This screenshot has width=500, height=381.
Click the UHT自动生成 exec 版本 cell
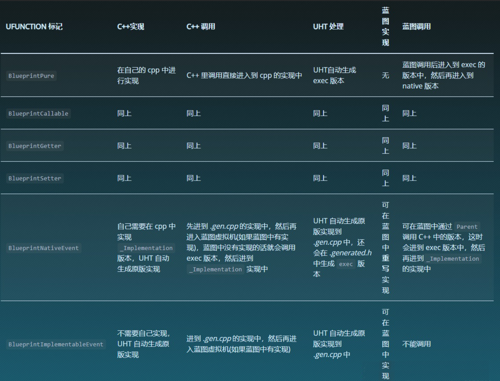click(334, 75)
